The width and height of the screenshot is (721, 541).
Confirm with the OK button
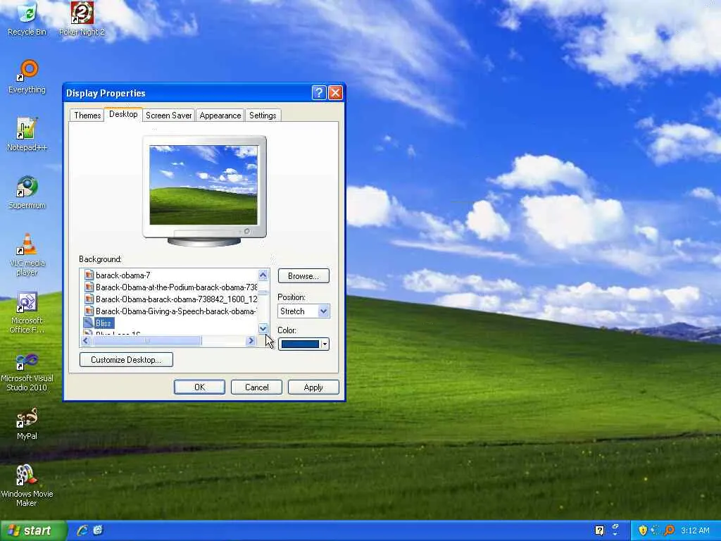[x=199, y=387]
